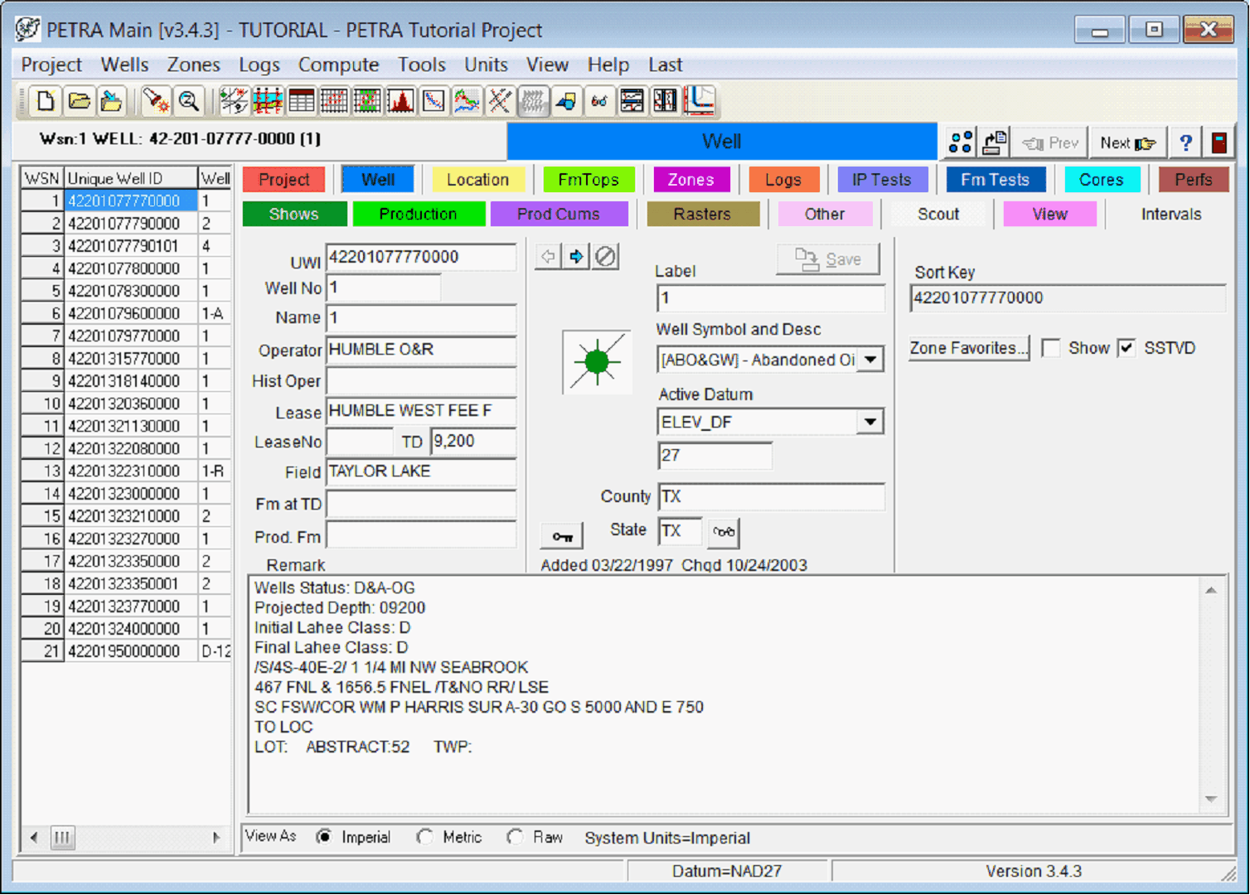Click the flashlight search icon in toolbar

coord(155,101)
